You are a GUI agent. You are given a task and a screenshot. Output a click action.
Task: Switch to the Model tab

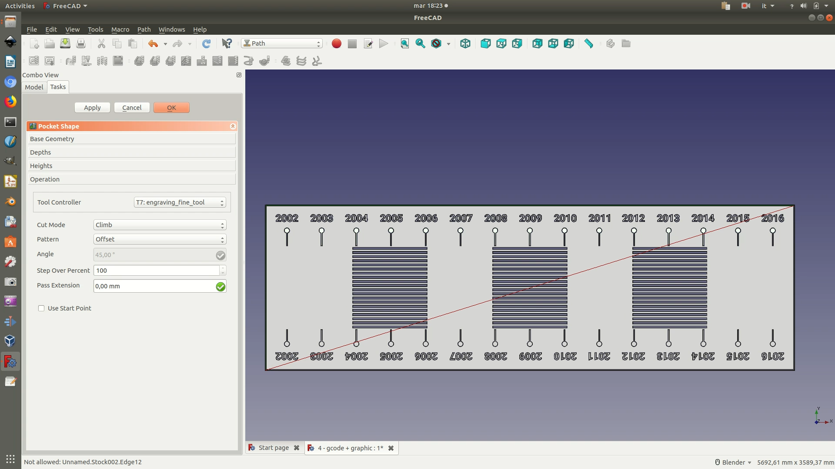tap(34, 87)
